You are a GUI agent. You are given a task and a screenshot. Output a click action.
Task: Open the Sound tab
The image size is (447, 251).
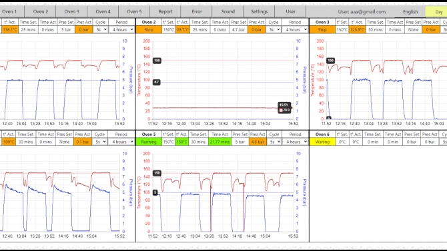(x=228, y=12)
